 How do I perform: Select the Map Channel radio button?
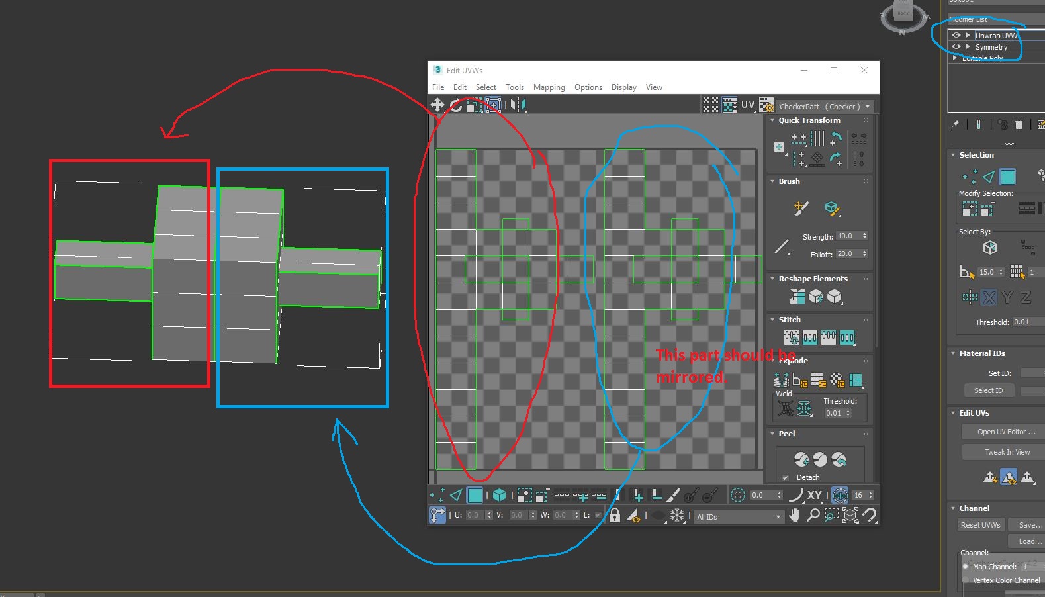[966, 567]
